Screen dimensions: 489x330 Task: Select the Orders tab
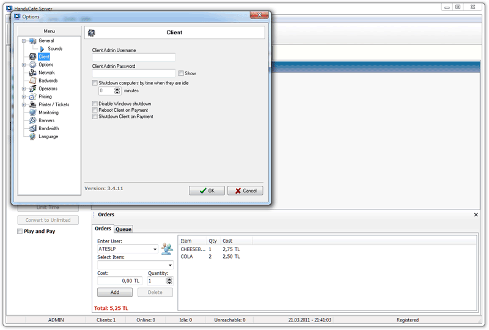click(x=103, y=229)
